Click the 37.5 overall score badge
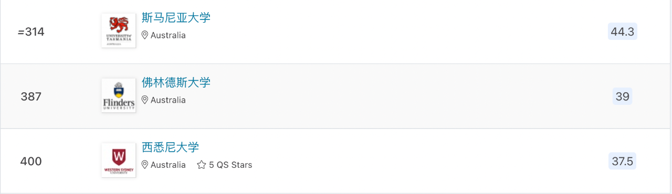Screen dimensions: 672x194 pyautogui.click(x=623, y=161)
